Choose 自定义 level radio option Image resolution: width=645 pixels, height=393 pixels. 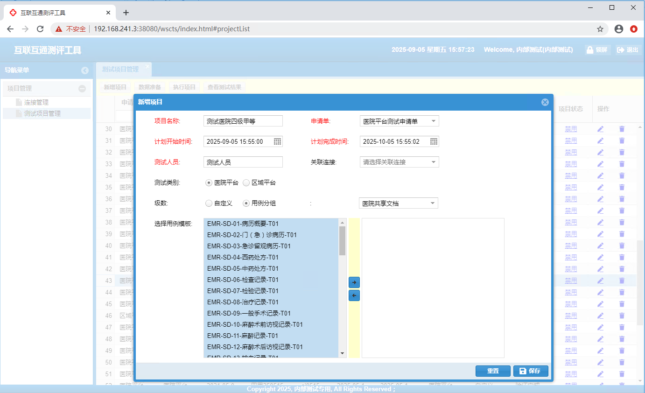pos(209,204)
